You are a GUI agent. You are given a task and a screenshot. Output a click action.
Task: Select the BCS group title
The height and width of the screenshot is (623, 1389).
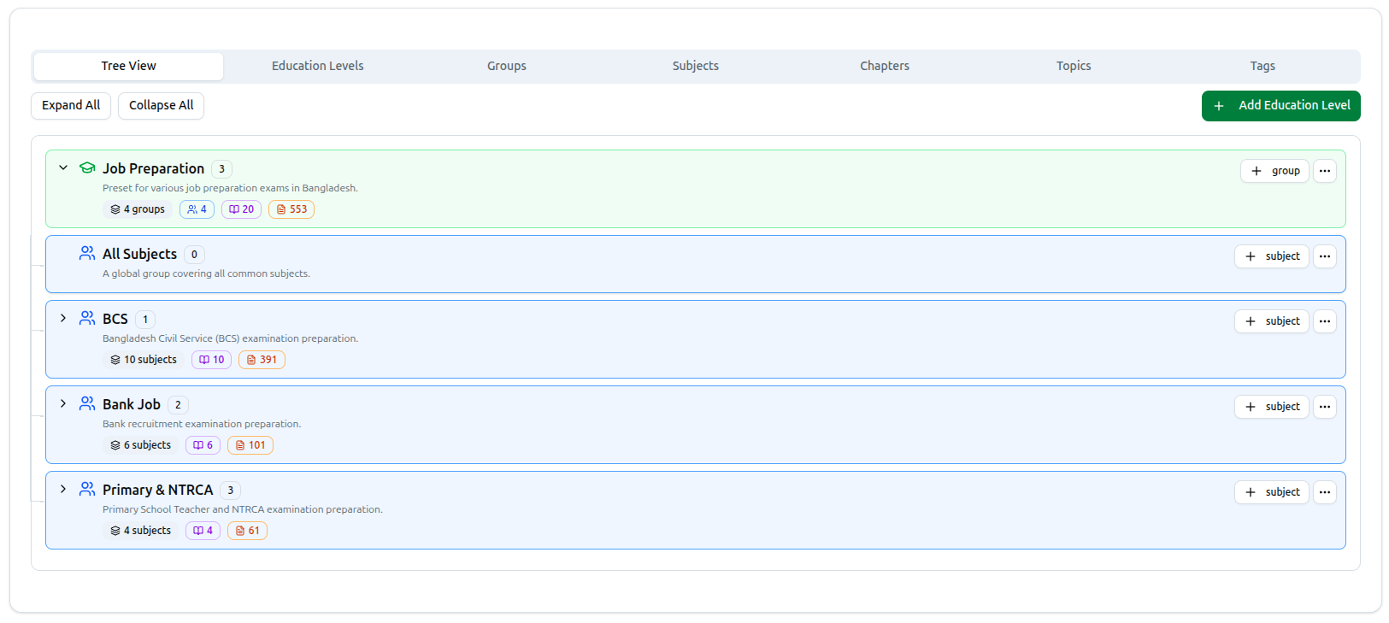(115, 319)
